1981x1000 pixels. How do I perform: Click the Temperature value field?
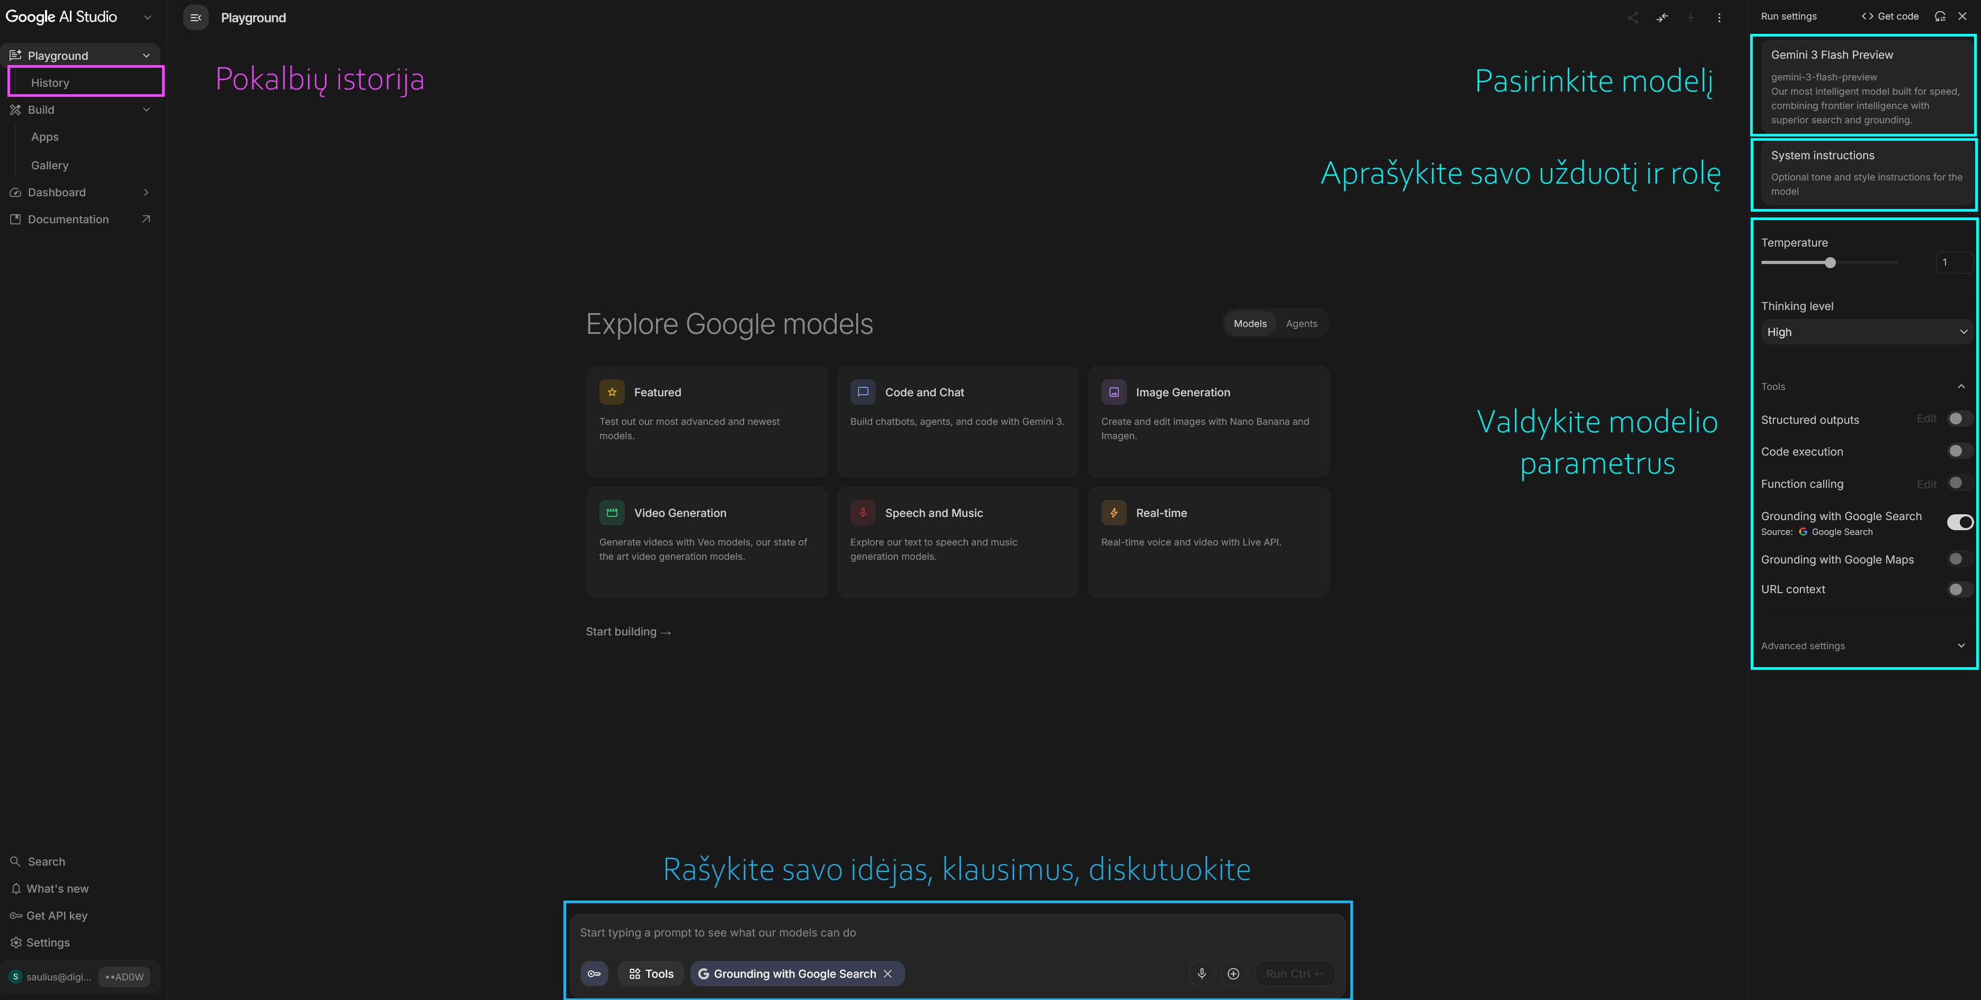click(x=1954, y=262)
